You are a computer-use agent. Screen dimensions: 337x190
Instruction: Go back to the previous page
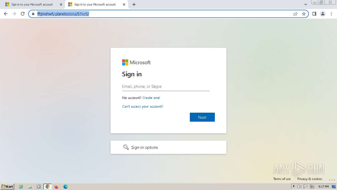tap(6, 14)
